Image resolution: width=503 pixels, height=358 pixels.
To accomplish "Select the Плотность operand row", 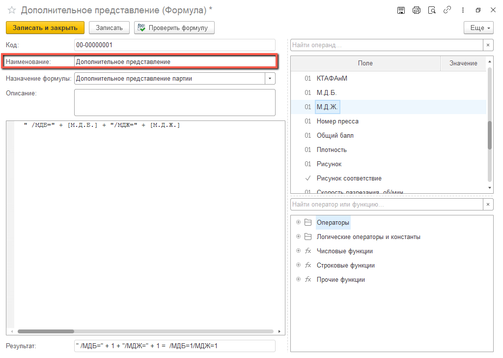I will click(332, 149).
